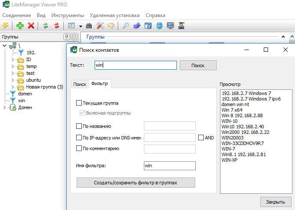Click the Имя фильтра input field
The height and width of the screenshot is (210, 295).
170,166
